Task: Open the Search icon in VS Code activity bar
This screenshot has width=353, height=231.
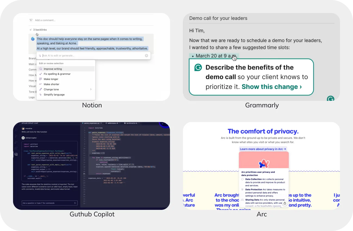Action: pyautogui.click(x=16, y=130)
